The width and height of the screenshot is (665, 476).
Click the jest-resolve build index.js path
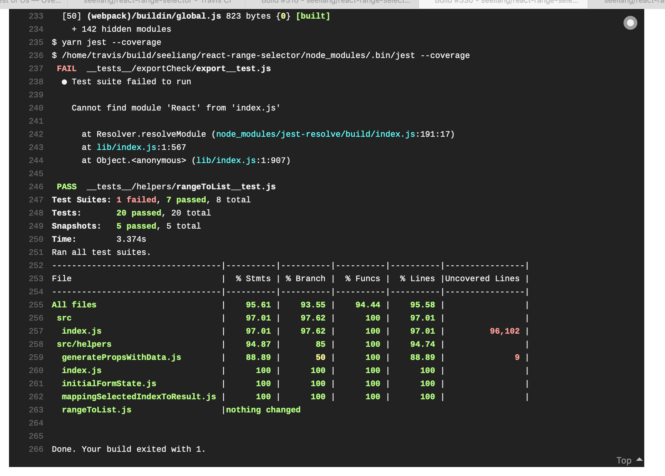click(x=316, y=134)
